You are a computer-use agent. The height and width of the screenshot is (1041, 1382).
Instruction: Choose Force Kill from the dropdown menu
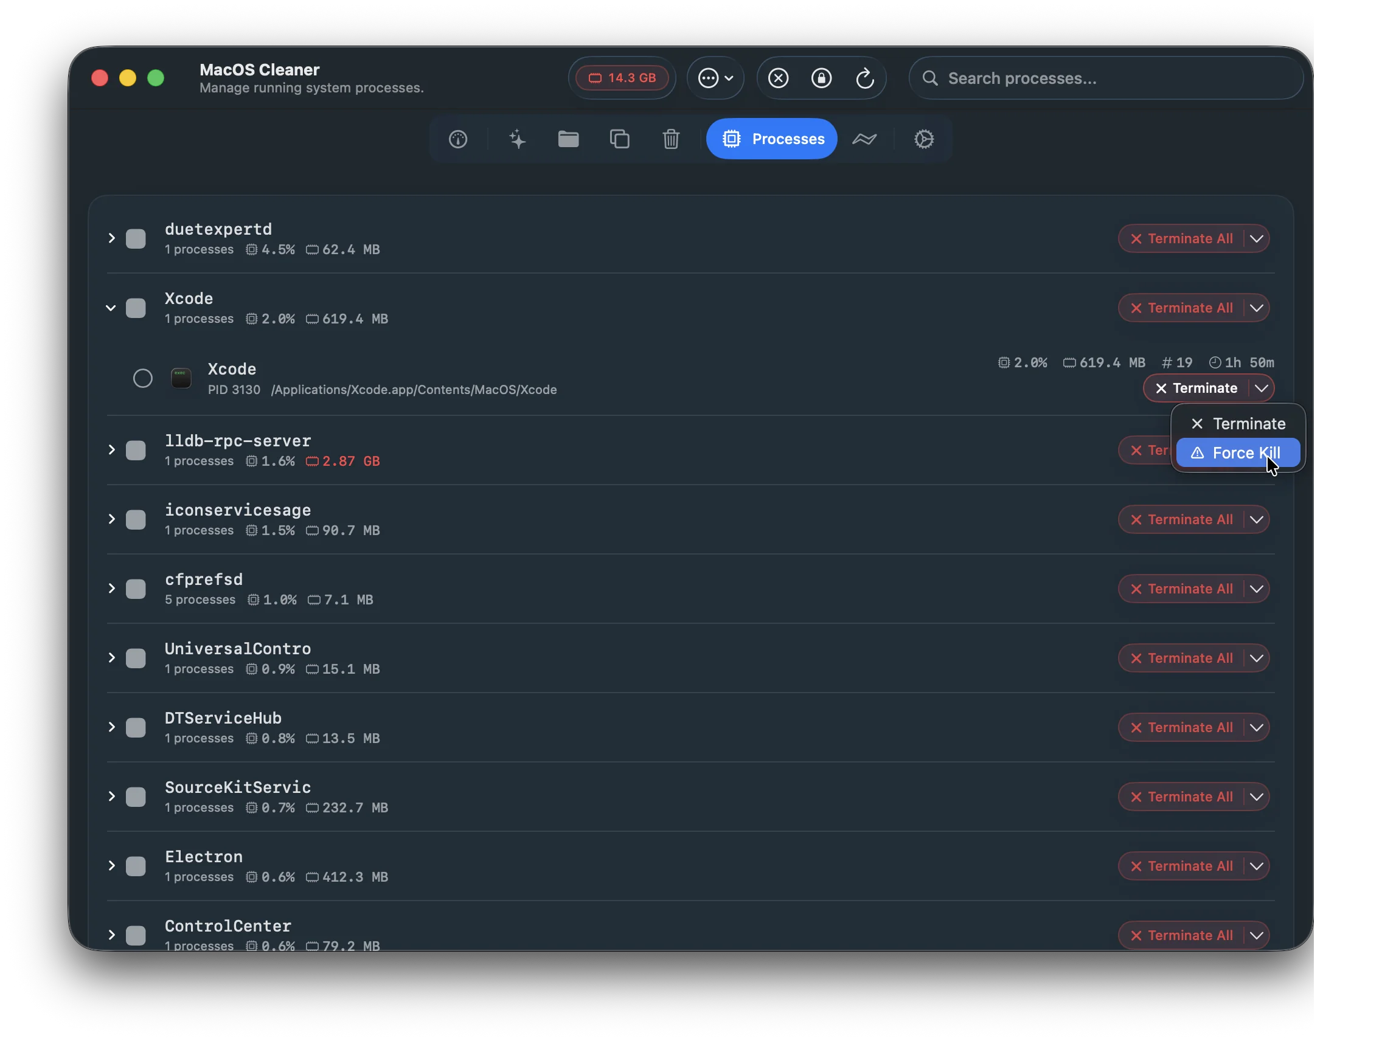(x=1238, y=453)
